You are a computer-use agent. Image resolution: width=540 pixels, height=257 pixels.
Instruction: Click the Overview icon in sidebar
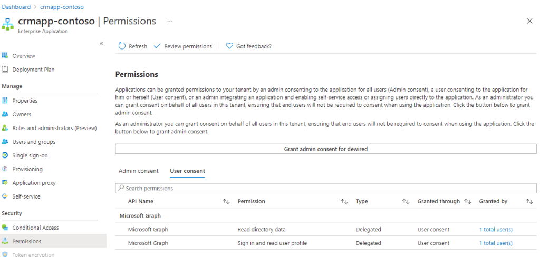[x=5, y=56]
